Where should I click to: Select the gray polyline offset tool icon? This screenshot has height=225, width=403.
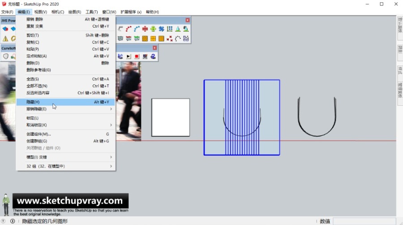point(120,29)
